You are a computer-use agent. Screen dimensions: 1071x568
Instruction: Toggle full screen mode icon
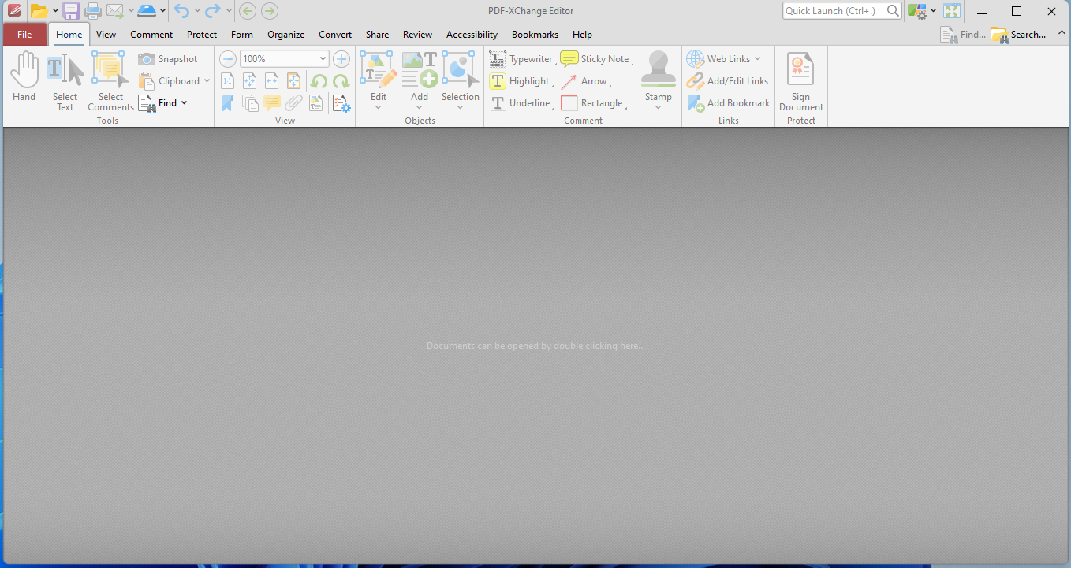pyautogui.click(x=952, y=11)
